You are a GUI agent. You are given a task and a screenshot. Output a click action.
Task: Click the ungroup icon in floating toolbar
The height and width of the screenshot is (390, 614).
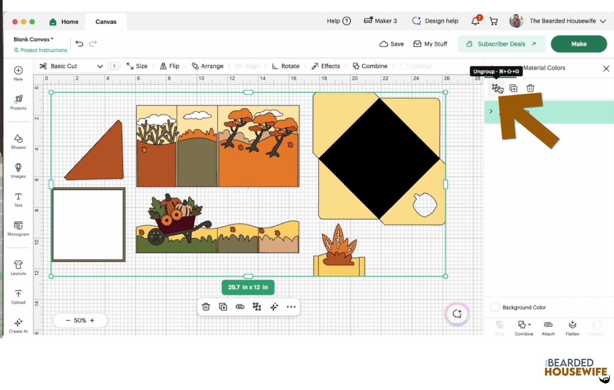point(257,307)
